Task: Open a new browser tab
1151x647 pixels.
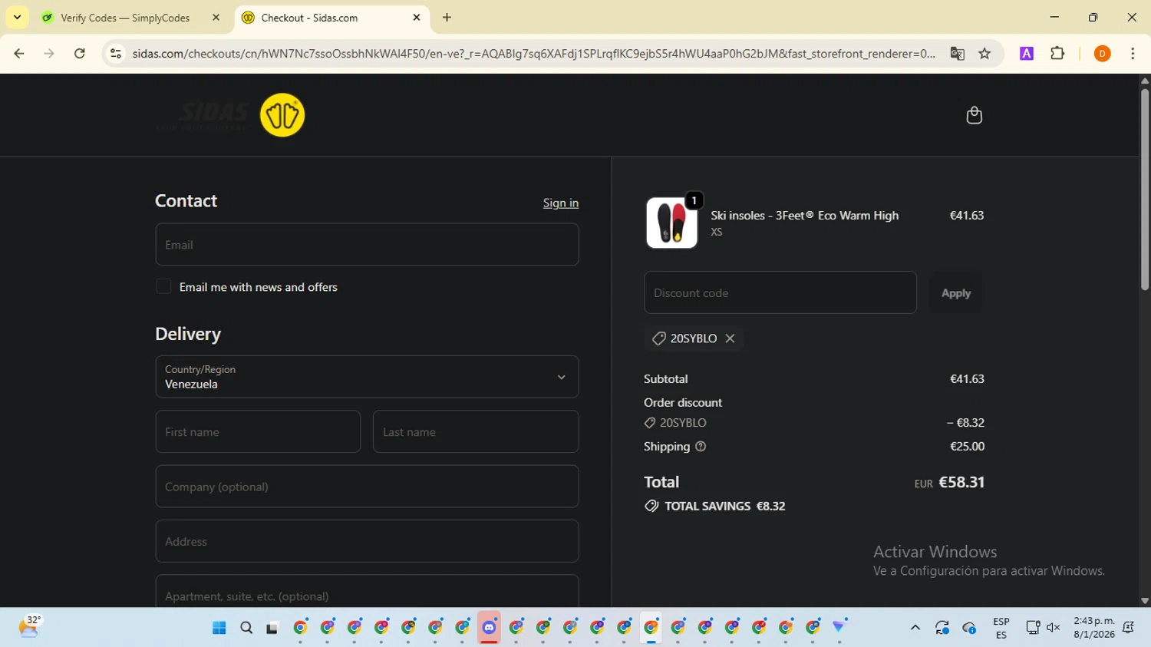Action: (x=447, y=18)
